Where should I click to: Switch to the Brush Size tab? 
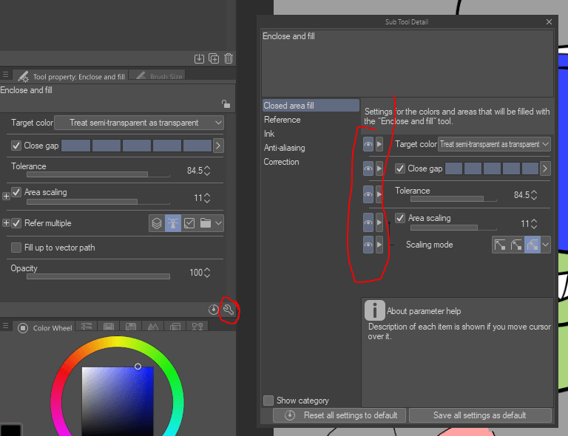coord(158,76)
